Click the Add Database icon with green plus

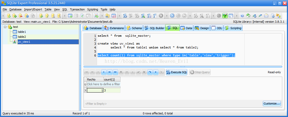15,16
